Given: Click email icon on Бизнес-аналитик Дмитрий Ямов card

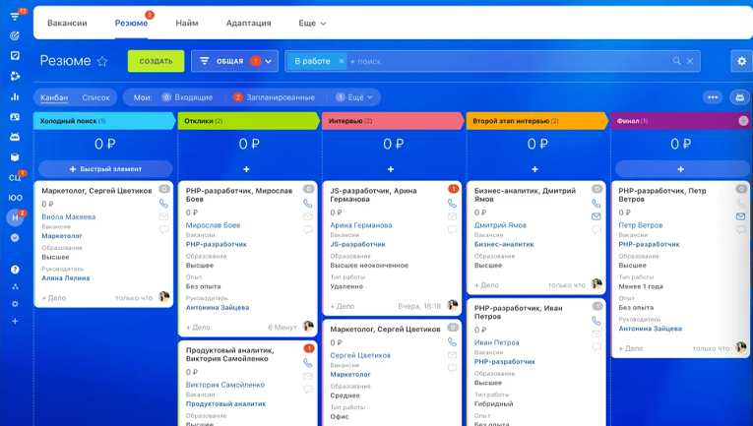Looking at the screenshot, I should click(596, 216).
